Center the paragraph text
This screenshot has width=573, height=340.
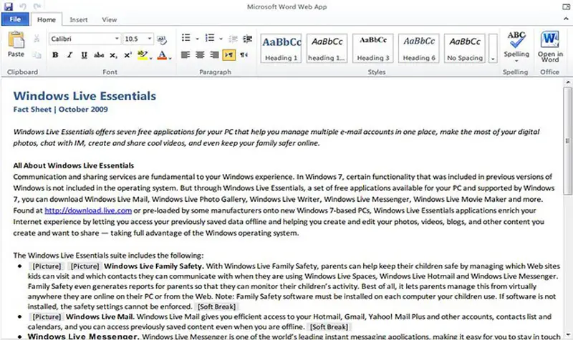click(x=200, y=55)
